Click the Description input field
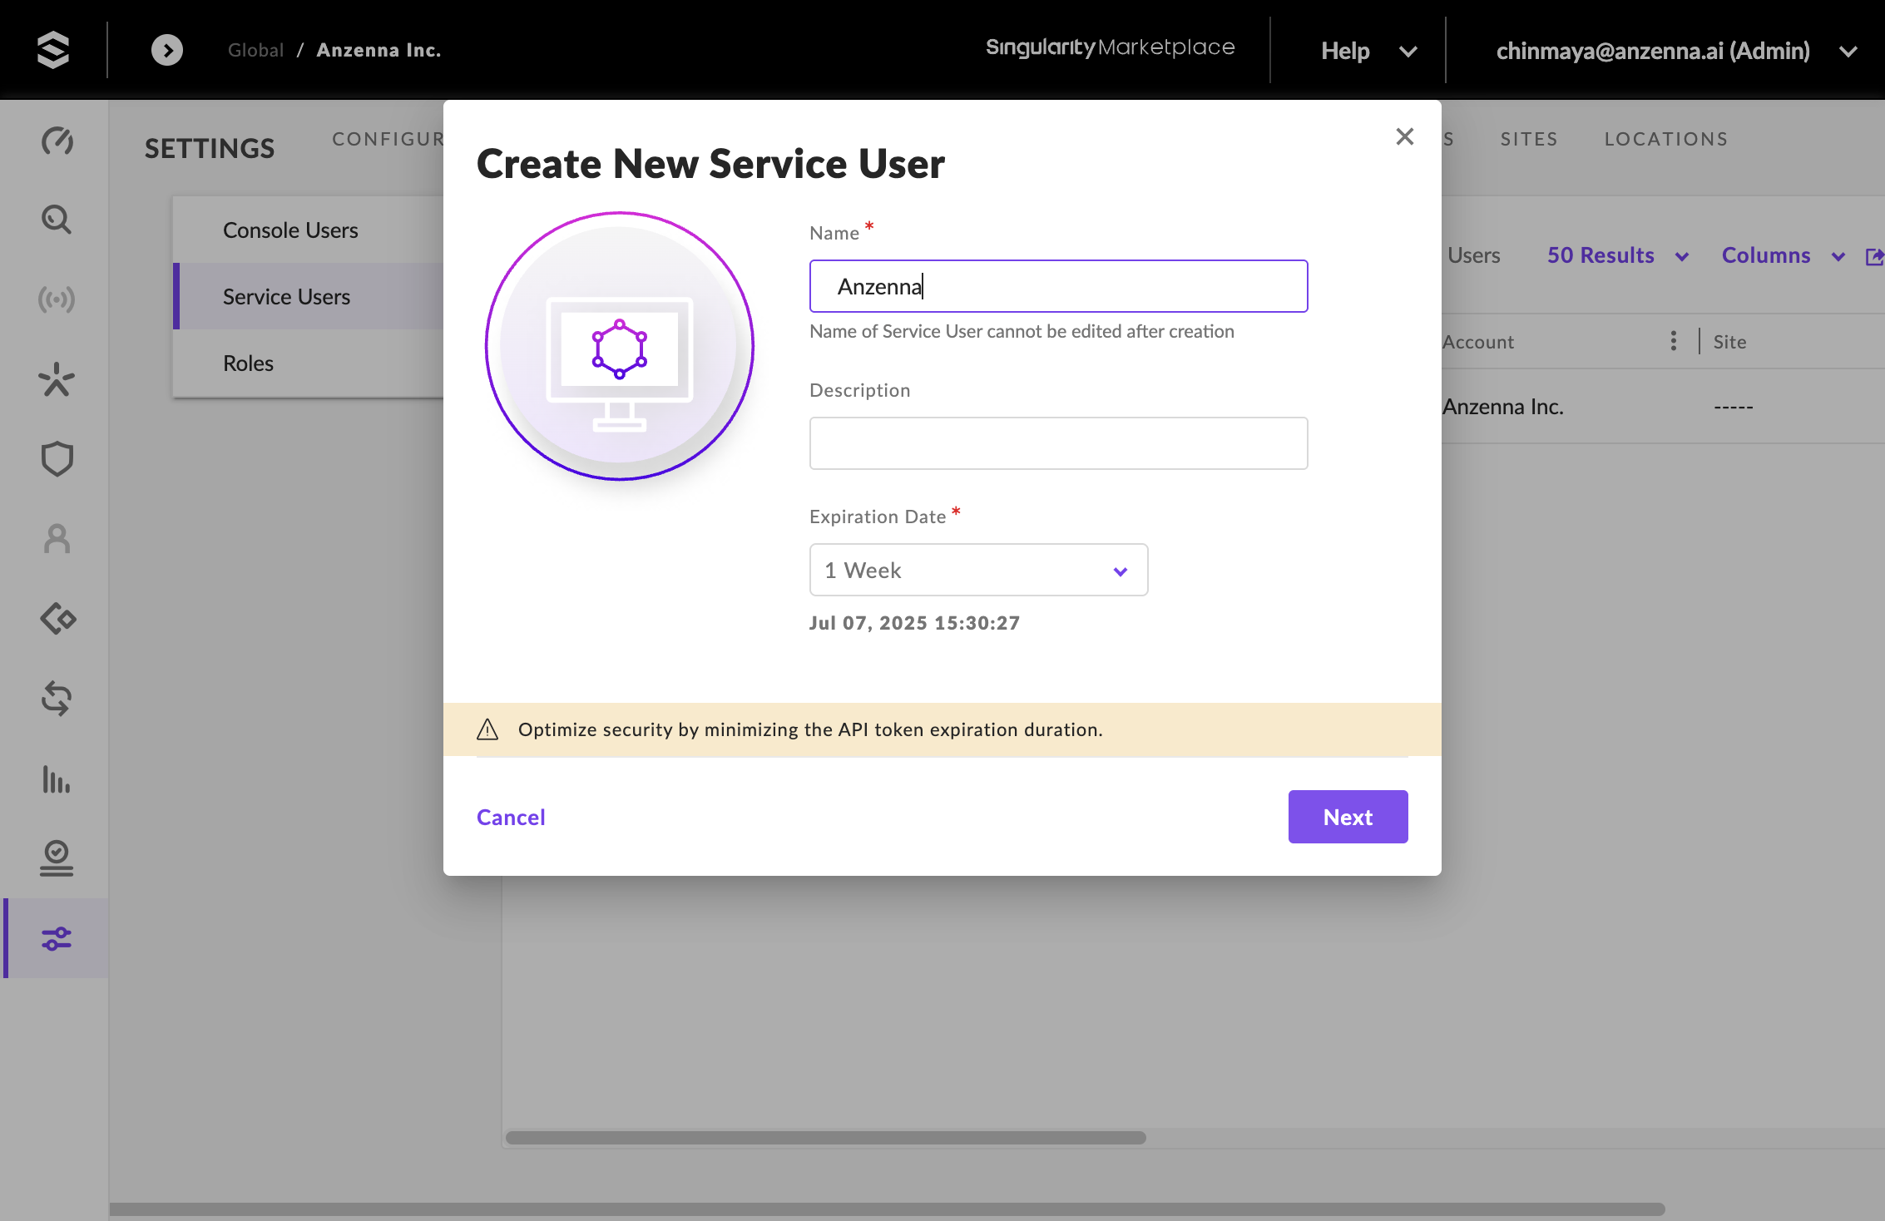This screenshot has height=1221, width=1885. pyautogui.click(x=1058, y=443)
